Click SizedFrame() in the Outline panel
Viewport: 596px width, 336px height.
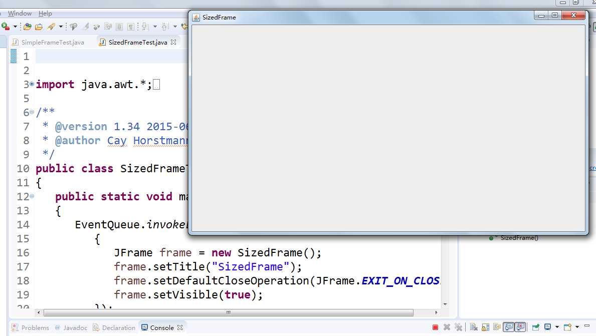coord(519,238)
